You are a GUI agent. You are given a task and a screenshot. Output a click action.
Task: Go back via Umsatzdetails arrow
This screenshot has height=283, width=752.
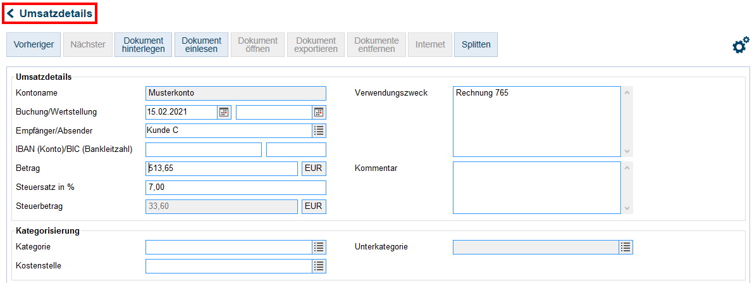point(11,13)
